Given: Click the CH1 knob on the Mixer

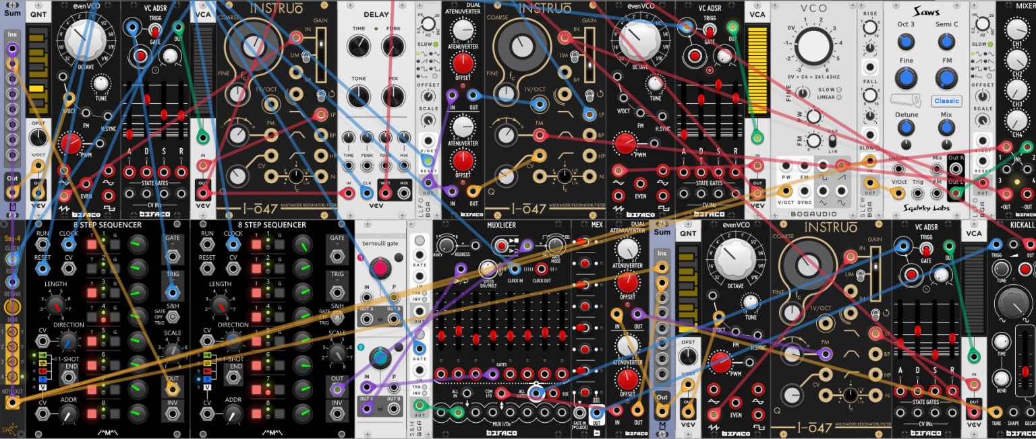Looking at the screenshot, I should coord(1018,29).
